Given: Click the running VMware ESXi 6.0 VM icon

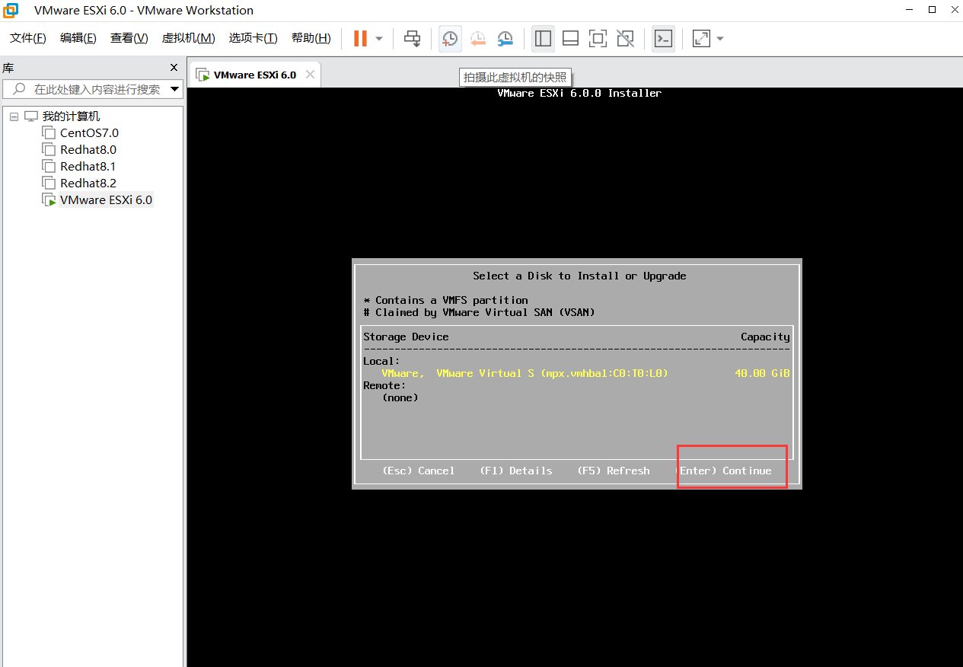Looking at the screenshot, I should [49, 200].
